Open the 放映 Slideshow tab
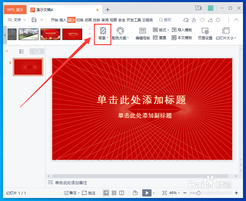The width and height of the screenshot is (246, 201). pos(97,20)
